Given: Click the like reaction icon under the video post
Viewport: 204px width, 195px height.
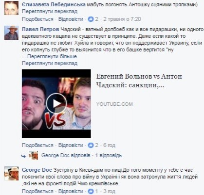Looking at the screenshot, I should click(x=91, y=145).
